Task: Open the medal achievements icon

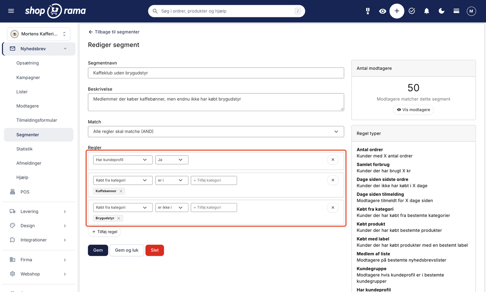Action: pos(368,11)
